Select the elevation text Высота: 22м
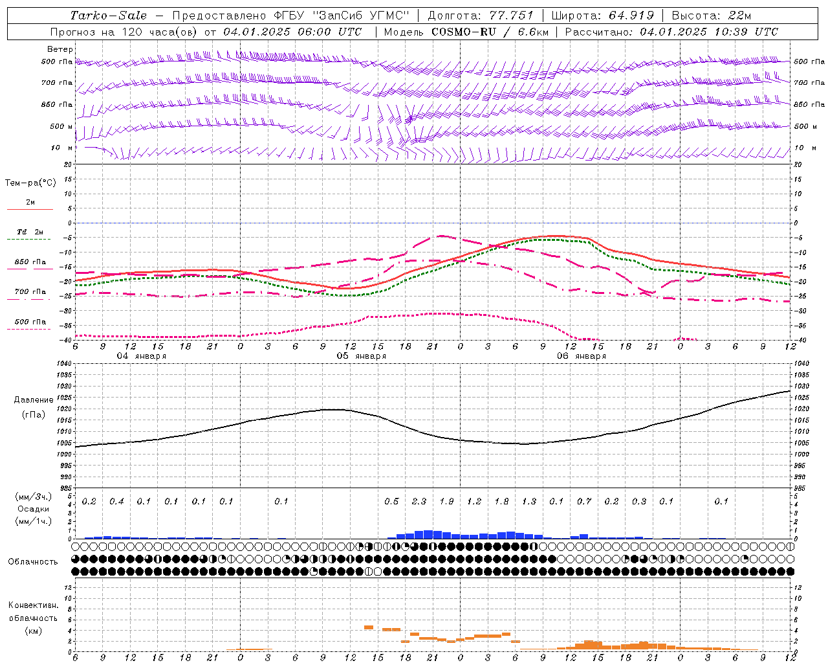828x663 pixels. pos(712,16)
